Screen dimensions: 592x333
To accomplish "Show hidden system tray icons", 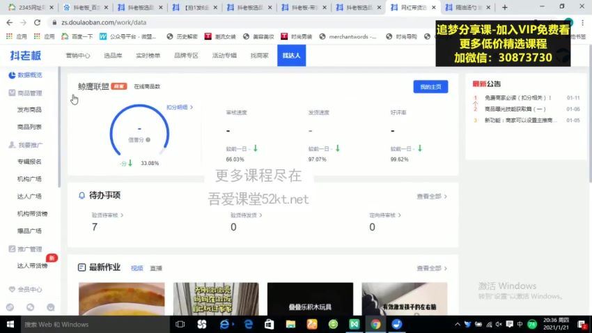I will 457,325.
